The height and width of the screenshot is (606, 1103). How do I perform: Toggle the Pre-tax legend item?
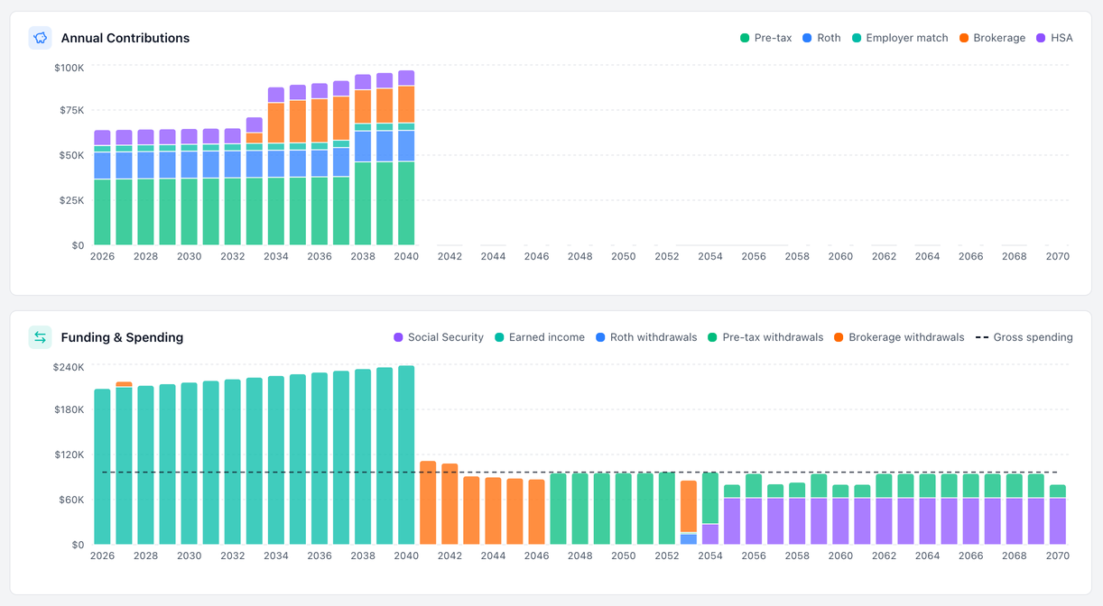pos(765,38)
